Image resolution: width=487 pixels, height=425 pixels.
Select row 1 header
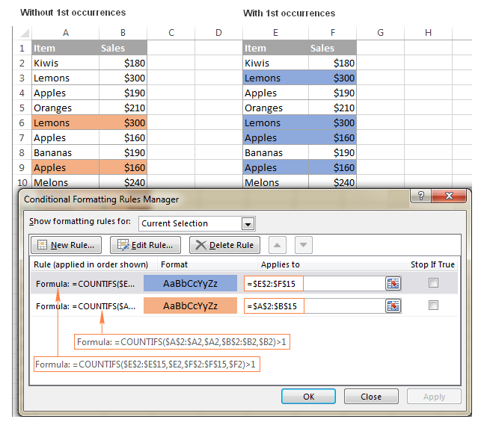[22, 48]
